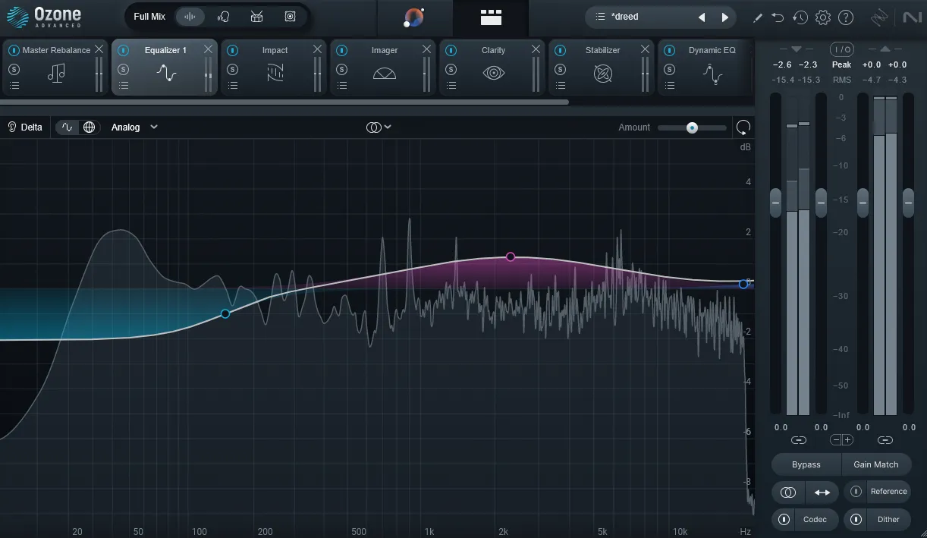Open the help question mark icon
The image size is (927, 538).
(x=846, y=17)
